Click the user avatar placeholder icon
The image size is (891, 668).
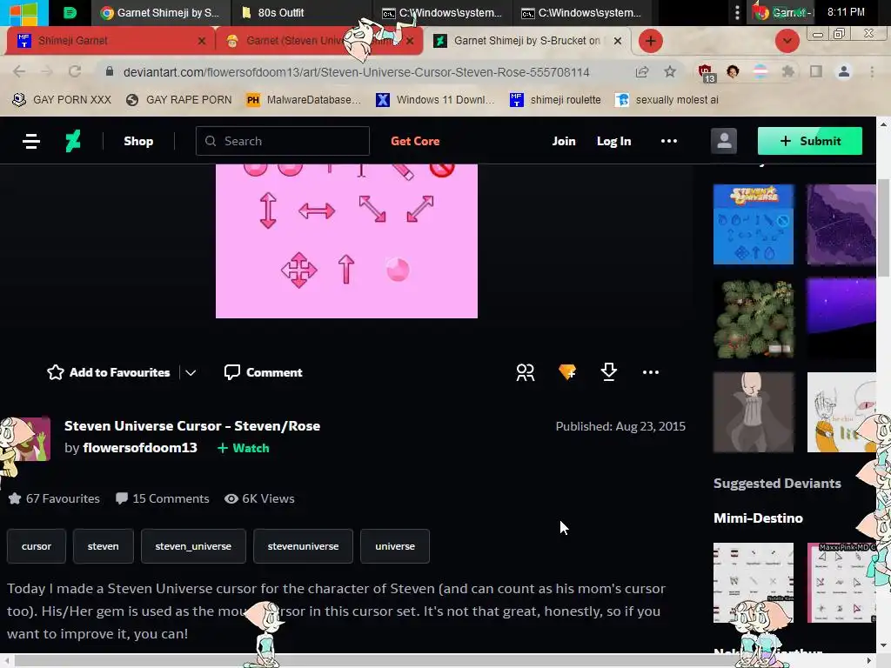(723, 141)
